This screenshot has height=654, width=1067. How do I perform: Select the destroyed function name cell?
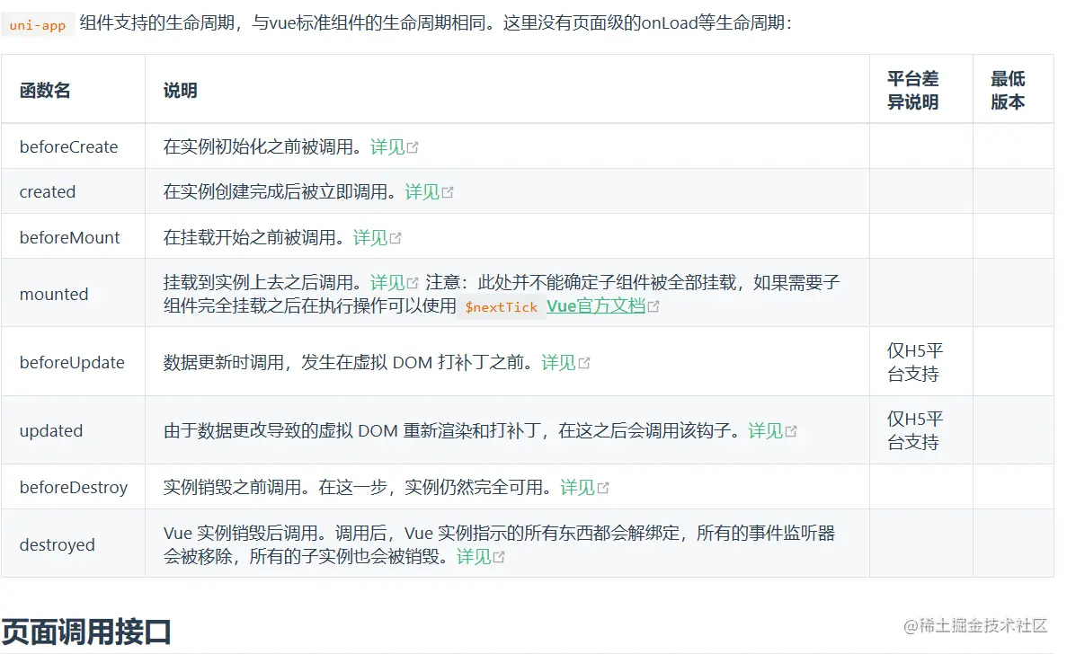74,544
